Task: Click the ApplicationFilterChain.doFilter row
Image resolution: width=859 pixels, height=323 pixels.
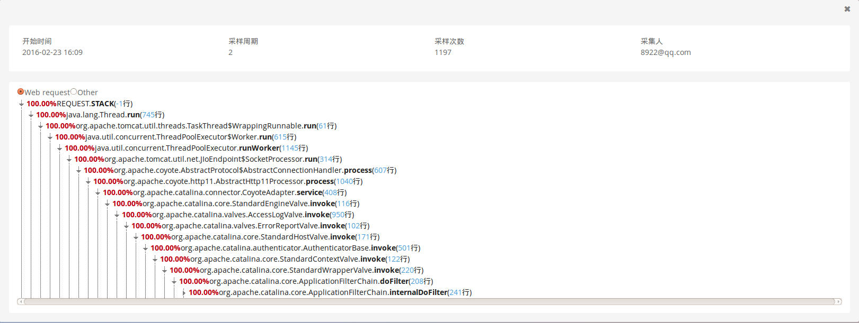Action: [306, 281]
